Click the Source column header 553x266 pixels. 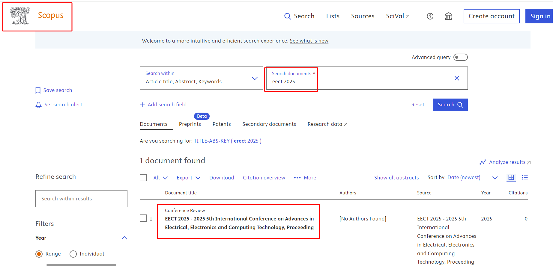point(424,193)
